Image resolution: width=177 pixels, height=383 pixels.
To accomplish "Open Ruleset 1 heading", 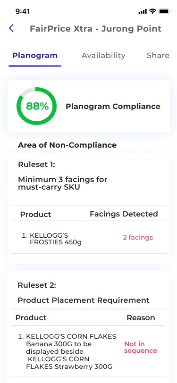I will pos(37,165).
